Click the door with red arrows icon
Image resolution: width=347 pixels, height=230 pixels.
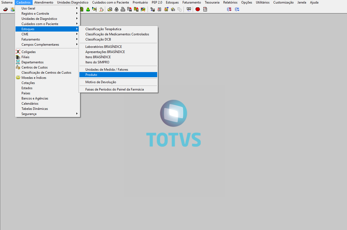click(229, 9)
